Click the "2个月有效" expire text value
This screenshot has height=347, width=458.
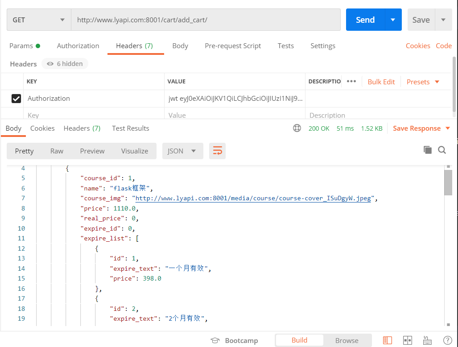184,318
